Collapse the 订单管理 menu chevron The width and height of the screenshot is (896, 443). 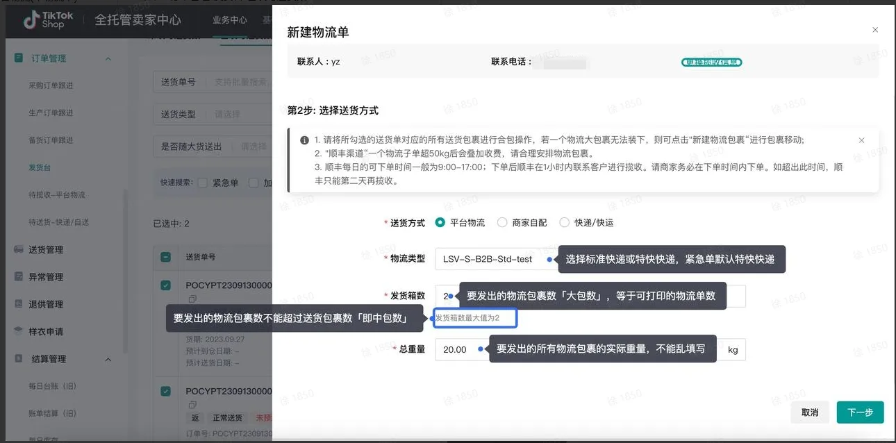108,59
